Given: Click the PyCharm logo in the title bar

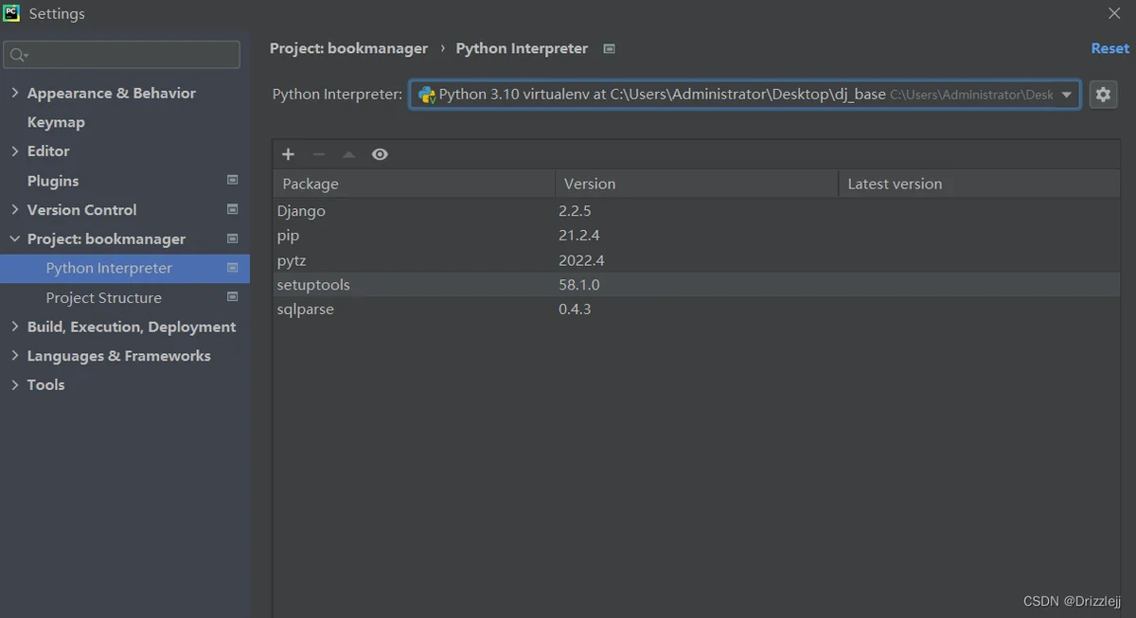Looking at the screenshot, I should 12,13.
